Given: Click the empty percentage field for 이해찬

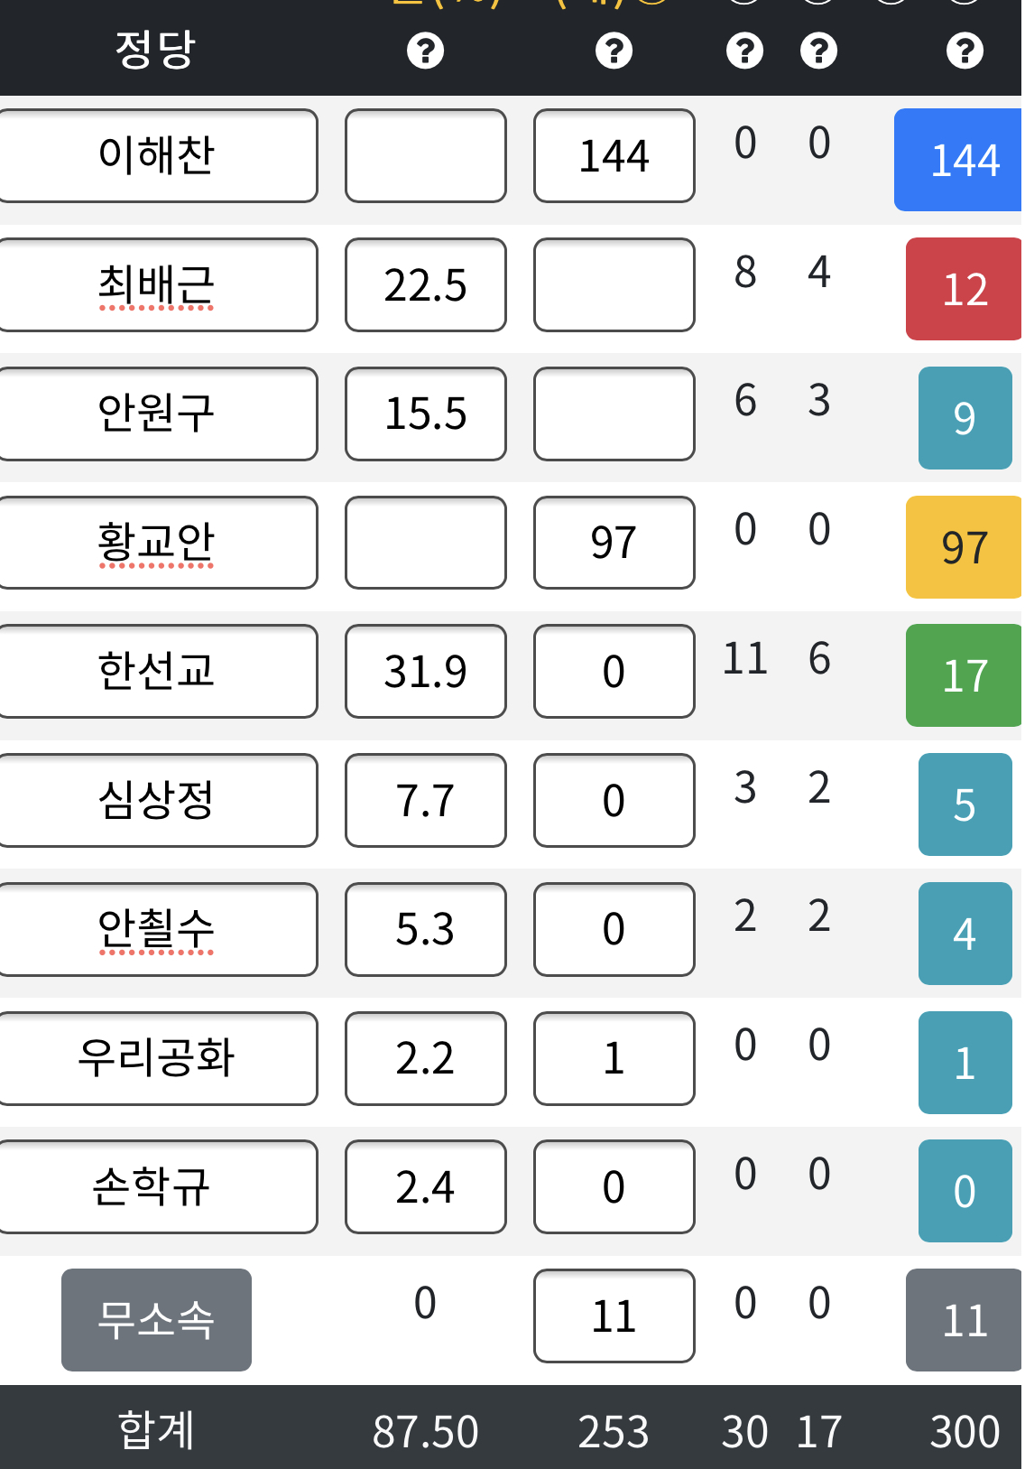Looking at the screenshot, I should [x=425, y=156].
